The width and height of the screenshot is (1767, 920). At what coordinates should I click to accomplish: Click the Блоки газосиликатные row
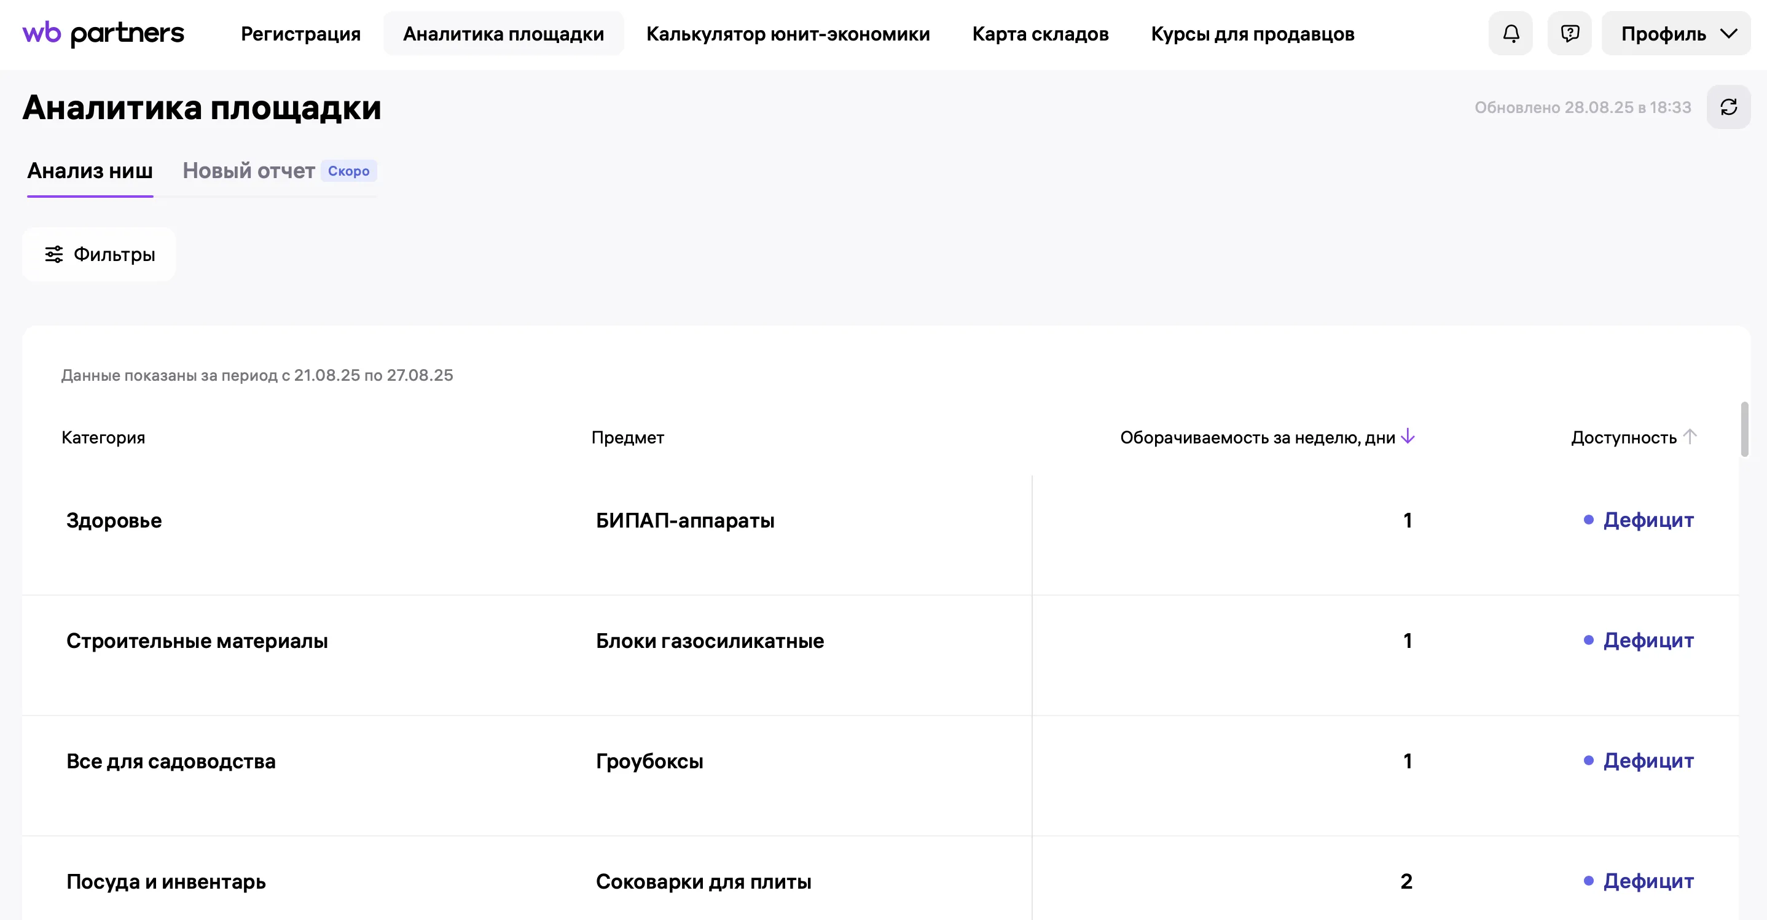coord(709,641)
